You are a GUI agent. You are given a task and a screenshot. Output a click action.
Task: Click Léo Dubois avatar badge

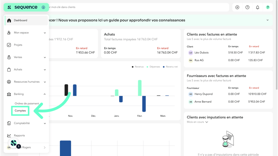[x=191, y=52]
